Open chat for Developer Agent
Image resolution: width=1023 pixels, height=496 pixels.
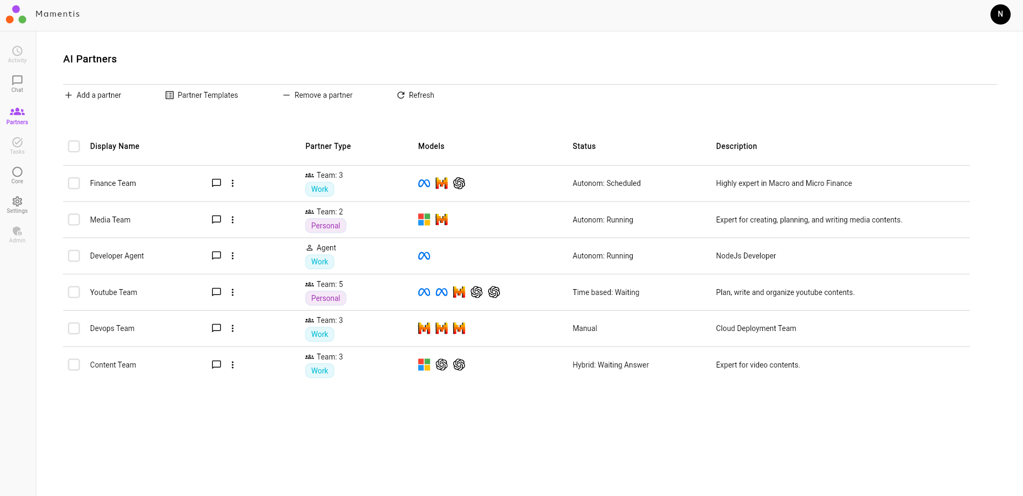[x=217, y=256]
